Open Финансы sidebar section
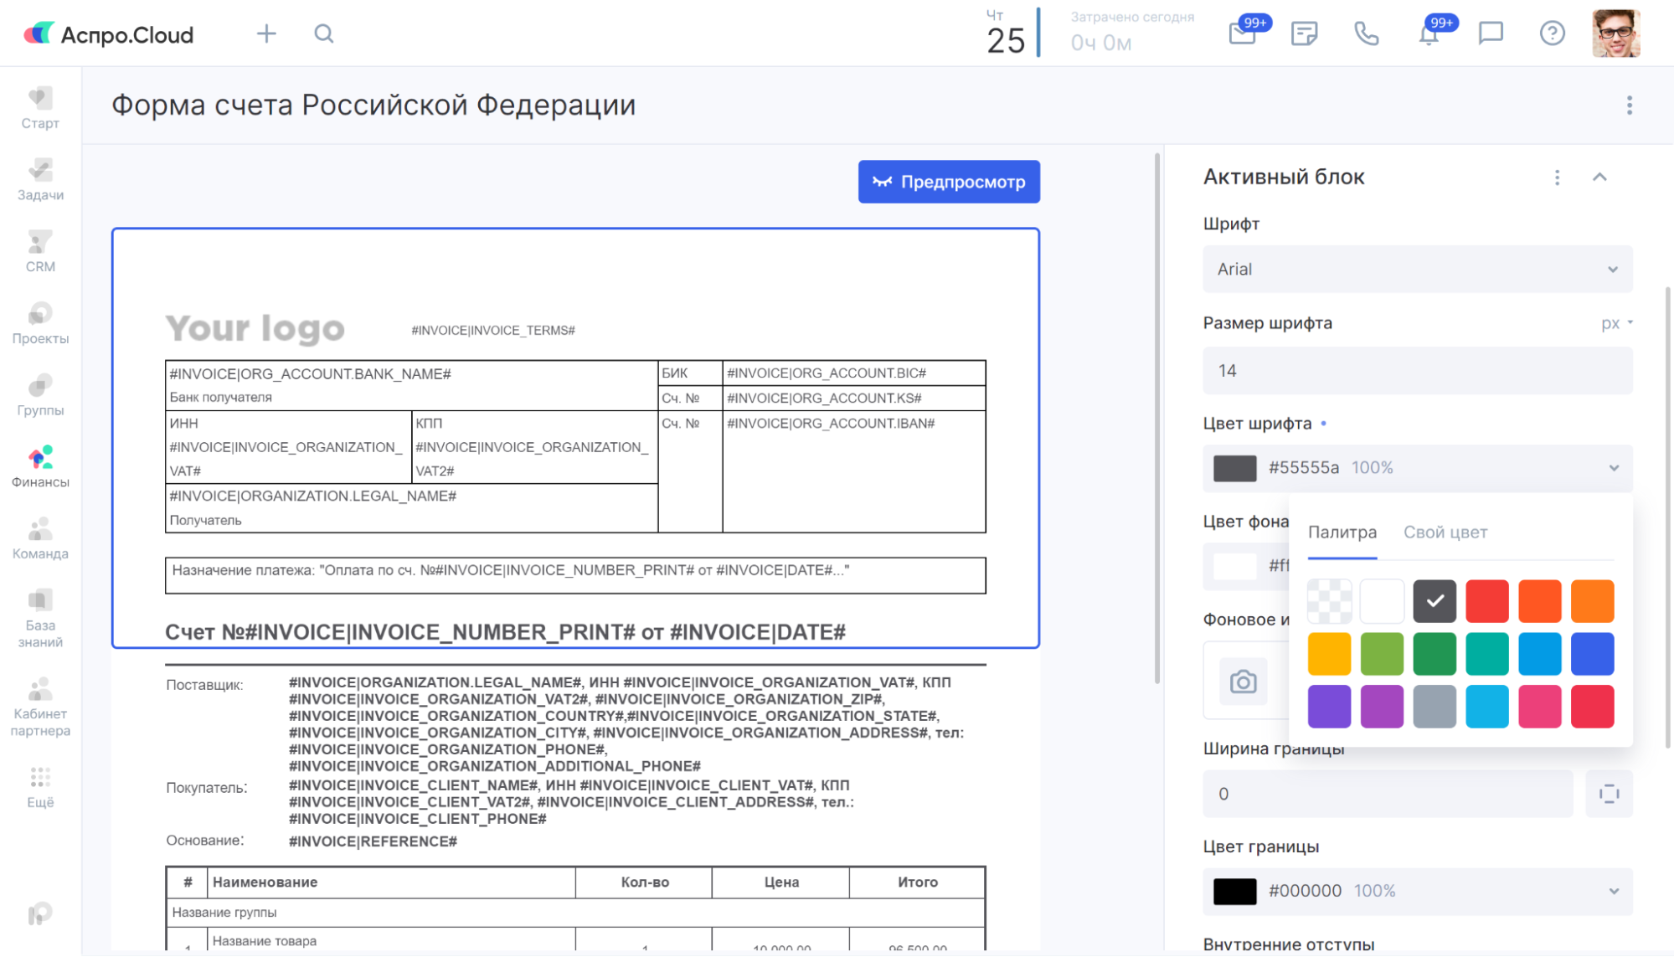 click(x=40, y=467)
